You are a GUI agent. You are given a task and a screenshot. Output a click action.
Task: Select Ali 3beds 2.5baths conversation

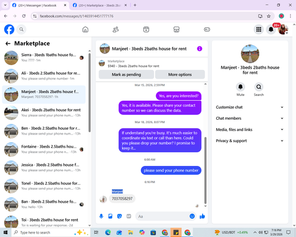(x=44, y=76)
